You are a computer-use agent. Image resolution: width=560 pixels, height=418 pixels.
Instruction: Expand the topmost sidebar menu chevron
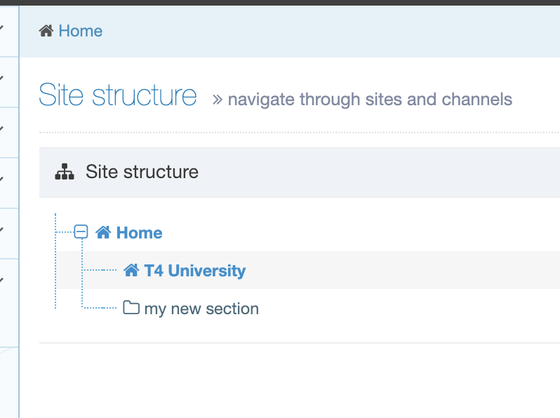coord(2,28)
